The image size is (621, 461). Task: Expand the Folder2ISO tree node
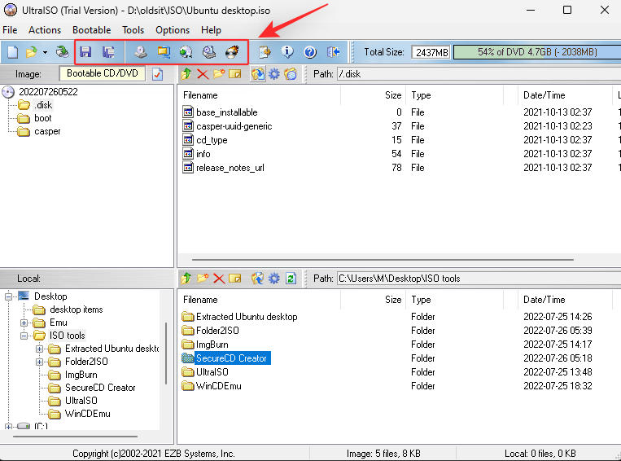[39, 362]
